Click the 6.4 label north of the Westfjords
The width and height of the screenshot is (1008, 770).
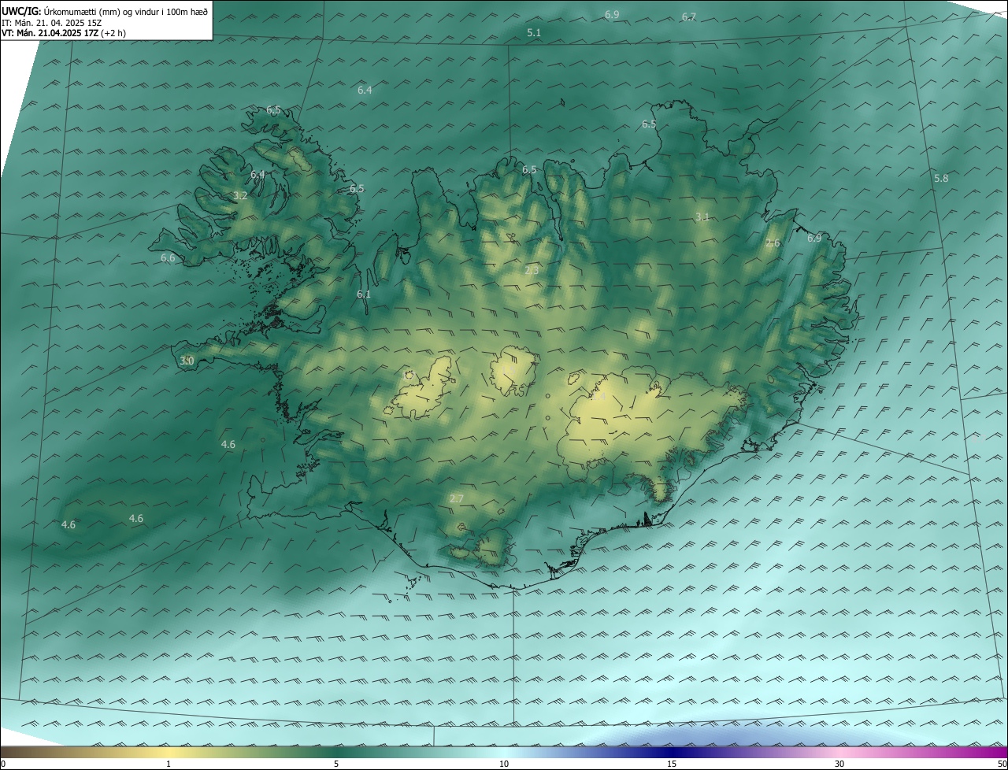pos(365,90)
